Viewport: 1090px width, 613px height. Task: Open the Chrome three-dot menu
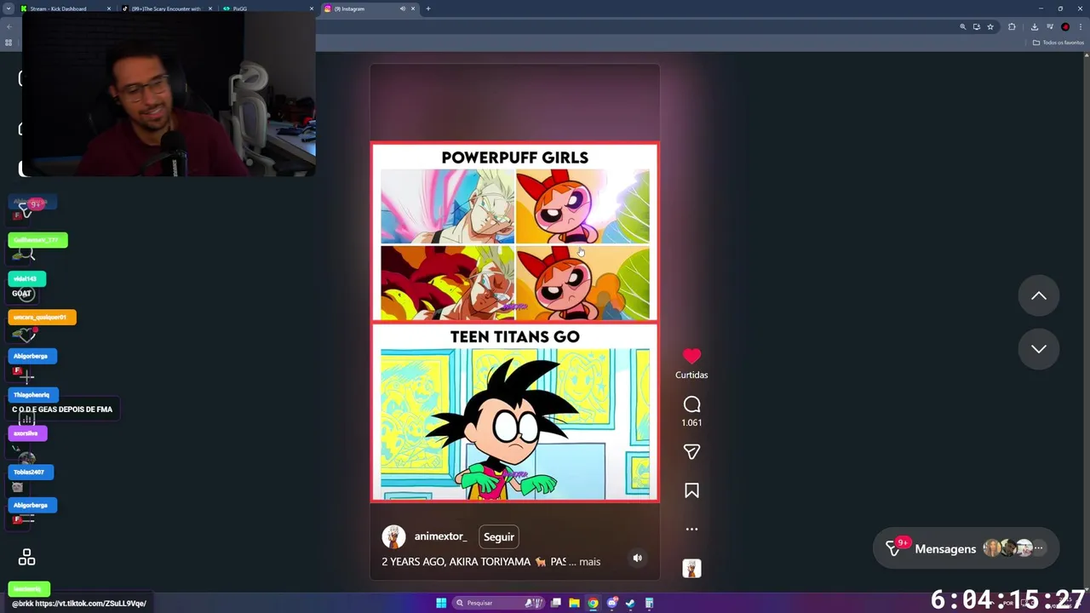point(1081,26)
